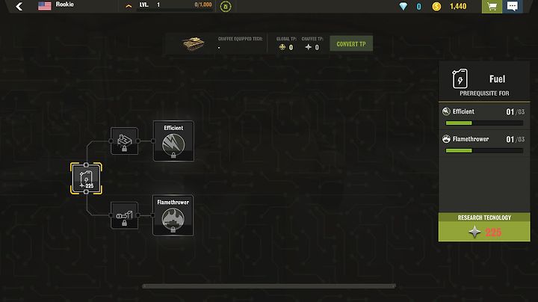Go back using the arrow icon

click(19, 6)
